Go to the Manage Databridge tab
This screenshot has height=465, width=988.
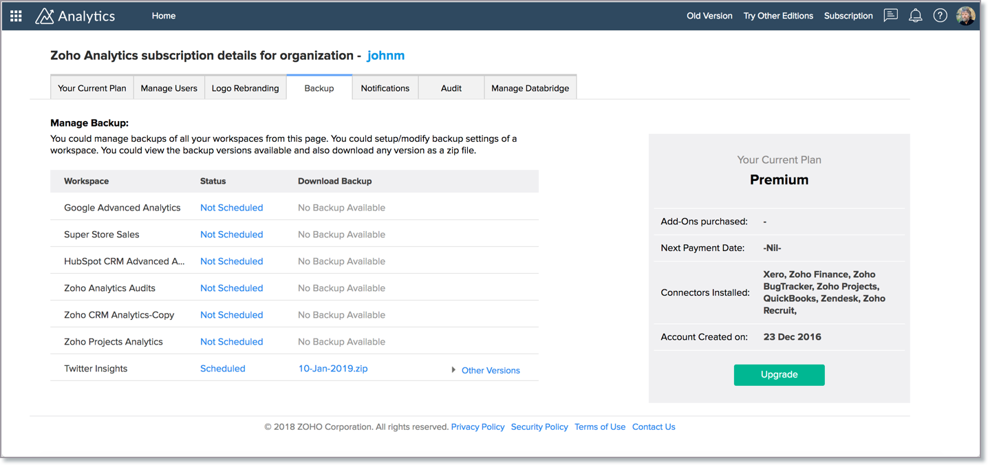pos(530,88)
